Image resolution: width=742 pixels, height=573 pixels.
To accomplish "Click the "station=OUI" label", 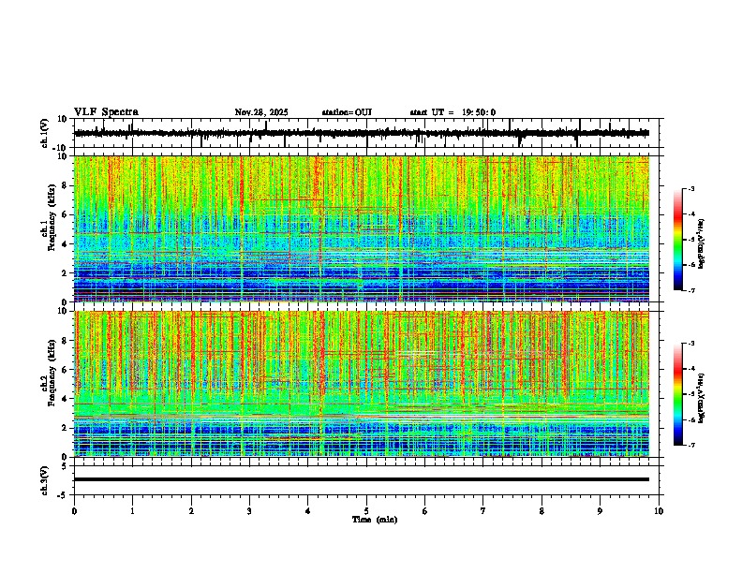I will pyautogui.click(x=347, y=112).
